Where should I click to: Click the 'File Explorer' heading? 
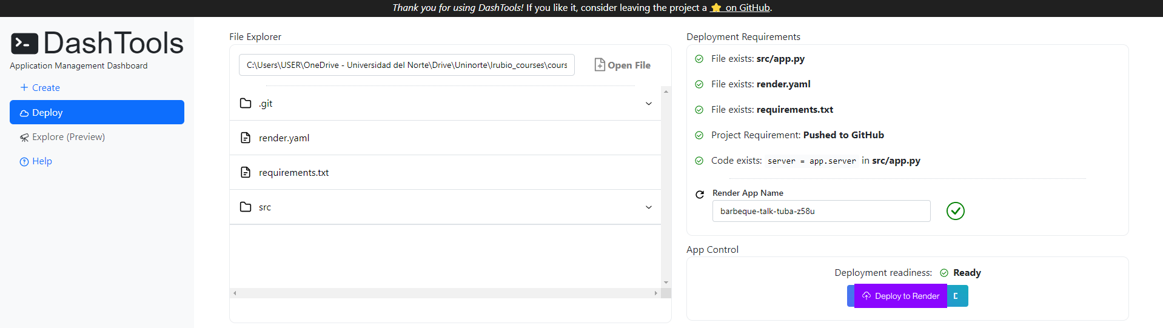255,37
